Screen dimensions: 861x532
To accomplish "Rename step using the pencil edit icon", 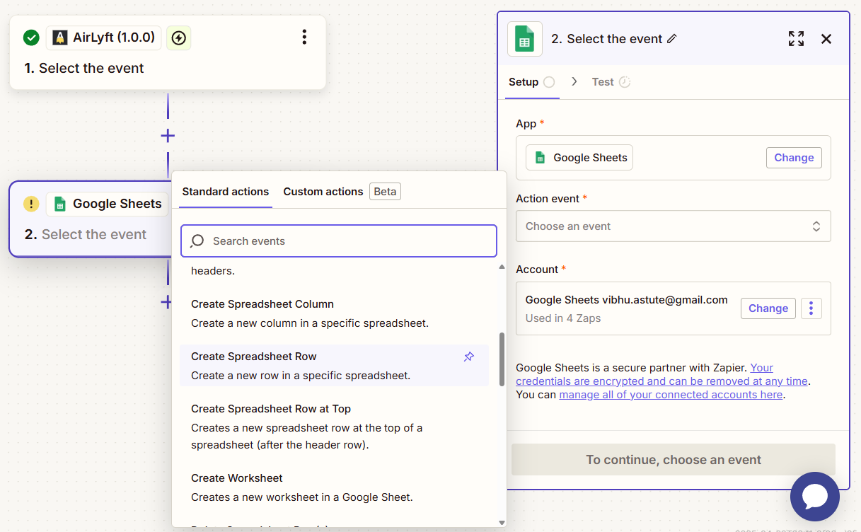I will 672,39.
